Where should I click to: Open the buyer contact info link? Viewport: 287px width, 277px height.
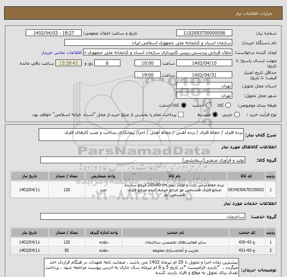click(61, 52)
